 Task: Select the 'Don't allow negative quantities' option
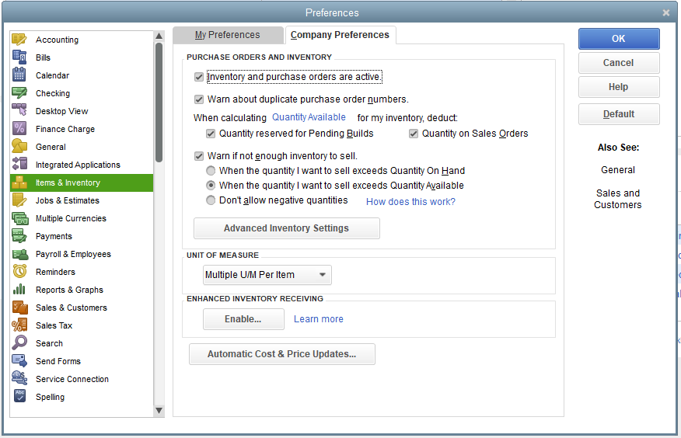(x=211, y=200)
